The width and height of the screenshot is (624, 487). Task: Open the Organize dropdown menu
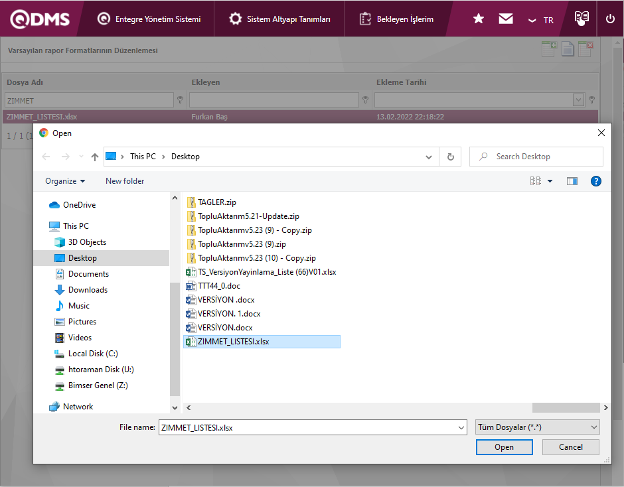pyautogui.click(x=65, y=181)
